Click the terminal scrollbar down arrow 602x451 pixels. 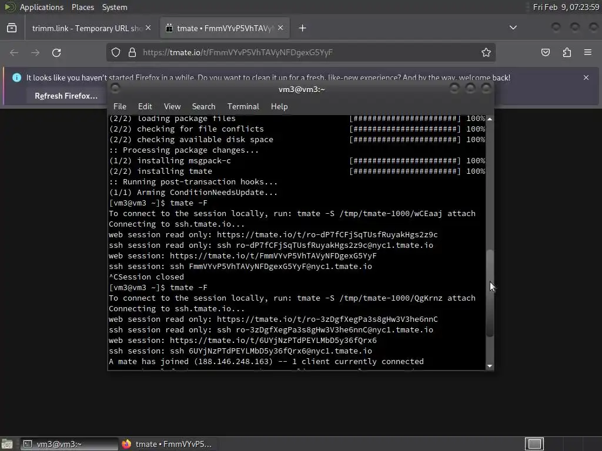tap(490, 366)
